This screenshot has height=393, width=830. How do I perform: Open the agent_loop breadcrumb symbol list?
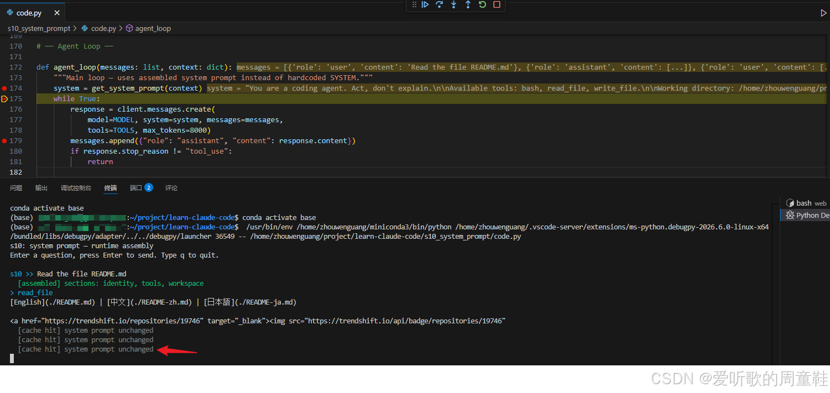(x=153, y=28)
